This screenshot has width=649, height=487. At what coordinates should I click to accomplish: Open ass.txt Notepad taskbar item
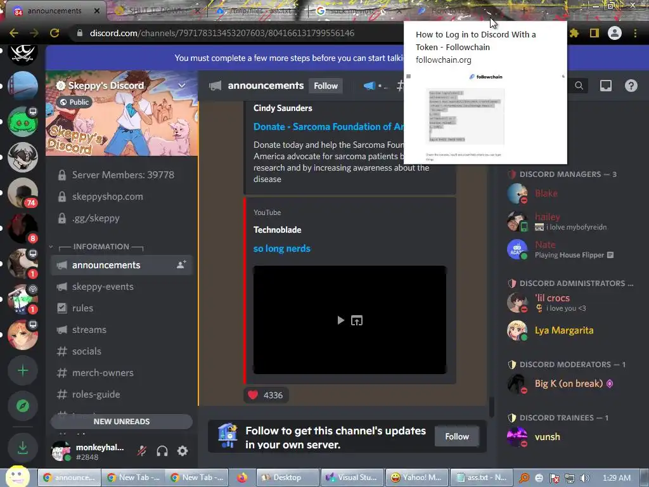(x=482, y=477)
